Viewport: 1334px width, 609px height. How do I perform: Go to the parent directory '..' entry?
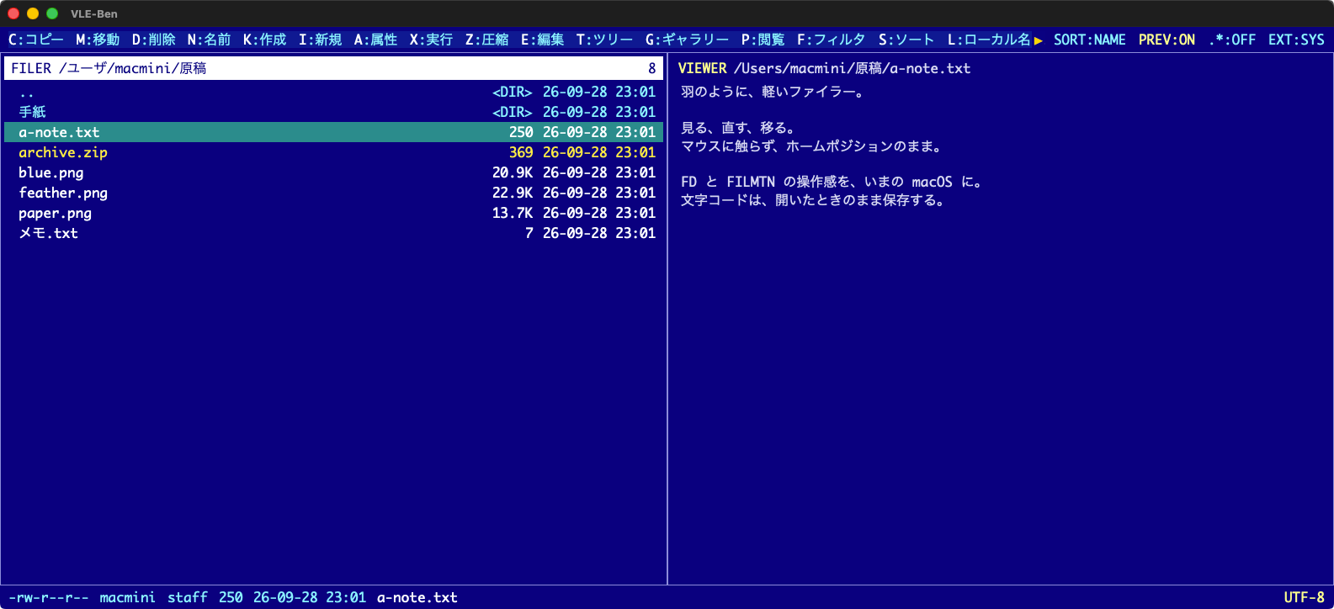333,92
